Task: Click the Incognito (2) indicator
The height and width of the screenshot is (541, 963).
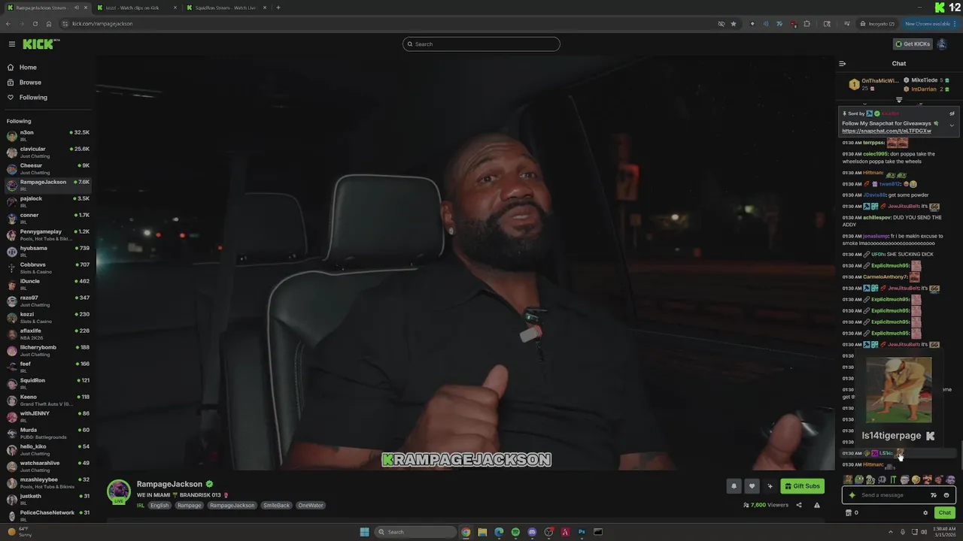Action: click(877, 23)
